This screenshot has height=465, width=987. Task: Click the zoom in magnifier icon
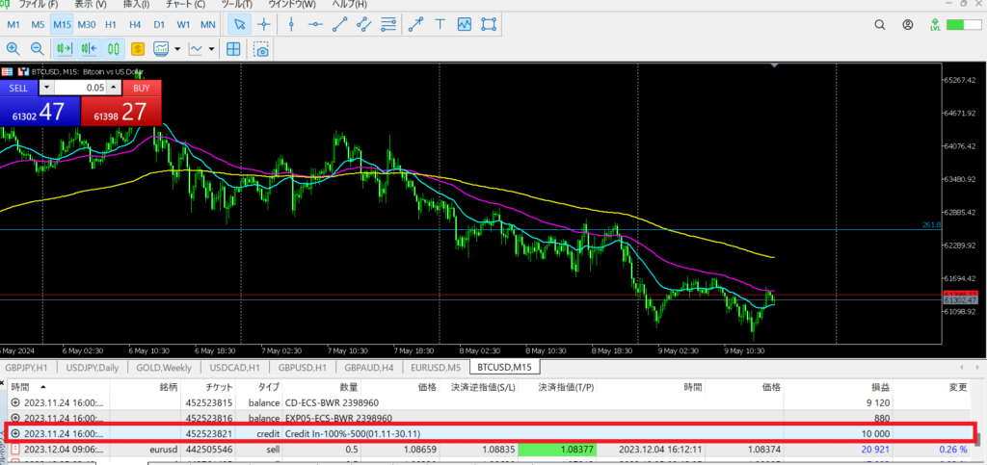click(x=13, y=48)
